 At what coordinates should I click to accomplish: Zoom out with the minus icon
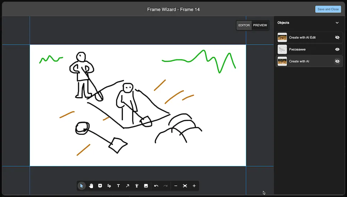coord(176,186)
